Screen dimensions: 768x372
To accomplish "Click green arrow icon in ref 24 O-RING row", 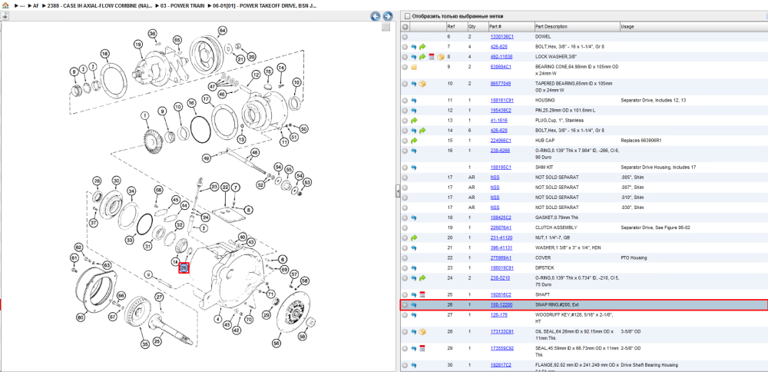I will [422, 278].
